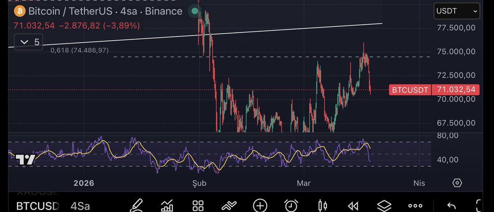Screen dimensions: 494x212
Task: Open the object tree layers icon
Action: pyautogui.click(x=384, y=205)
